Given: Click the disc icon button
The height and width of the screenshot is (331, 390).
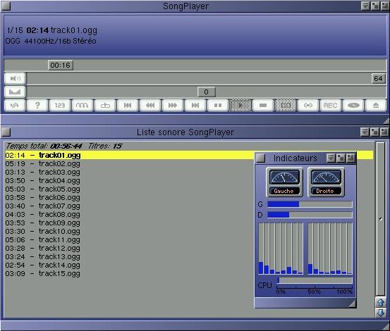Looking at the screenshot, I should (x=353, y=105).
